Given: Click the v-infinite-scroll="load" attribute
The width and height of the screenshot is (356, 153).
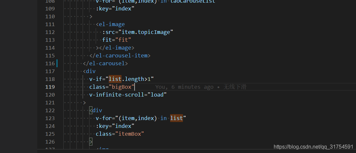Looking at the screenshot, I should click(128, 95).
